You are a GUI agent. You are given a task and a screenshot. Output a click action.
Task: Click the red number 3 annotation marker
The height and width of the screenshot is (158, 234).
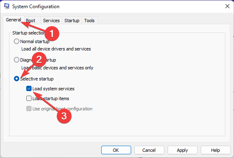click(x=64, y=116)
